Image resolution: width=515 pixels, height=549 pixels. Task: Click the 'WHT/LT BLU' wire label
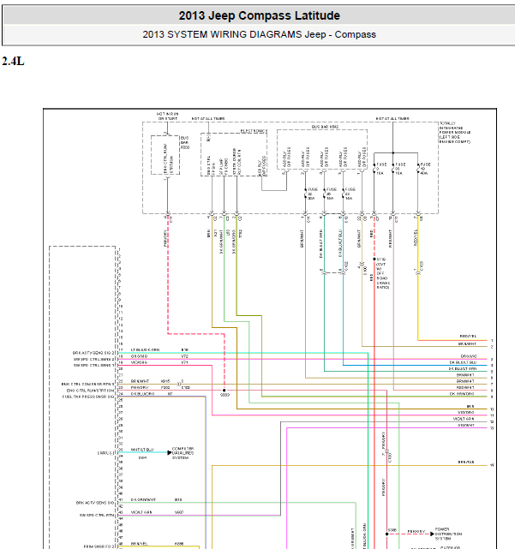(142, 450)
